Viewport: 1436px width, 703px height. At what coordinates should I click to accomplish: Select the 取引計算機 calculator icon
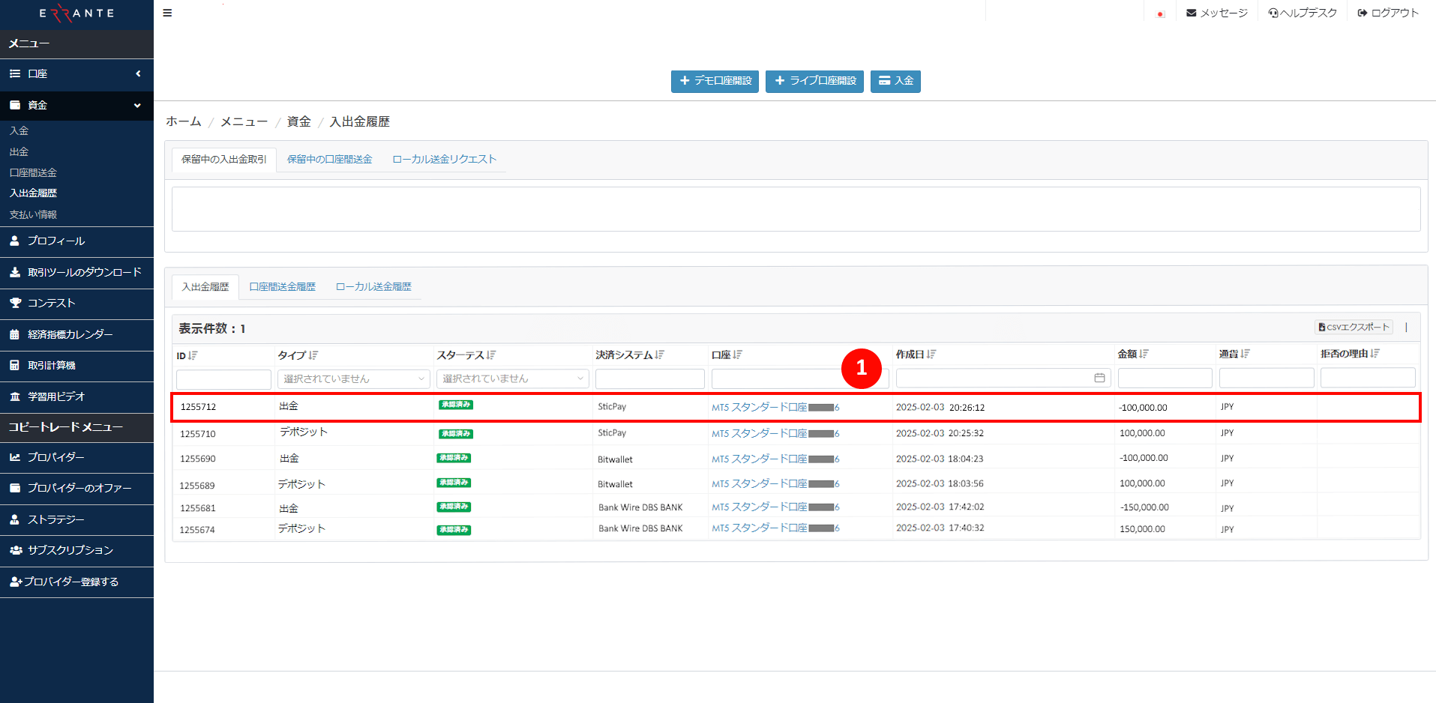tap(15, 366)
